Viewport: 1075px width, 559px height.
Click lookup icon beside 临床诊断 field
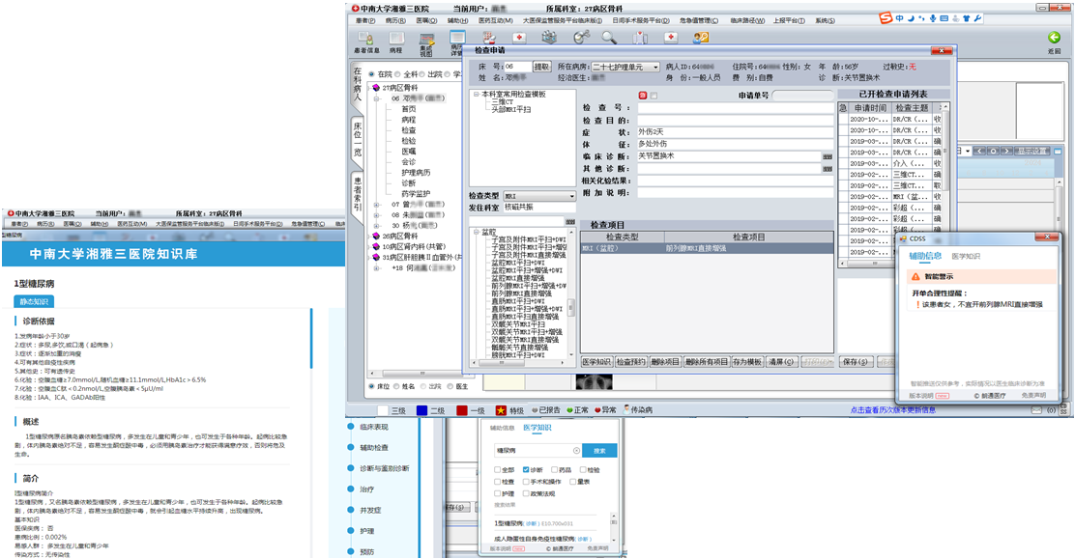(x=827, y=156)
